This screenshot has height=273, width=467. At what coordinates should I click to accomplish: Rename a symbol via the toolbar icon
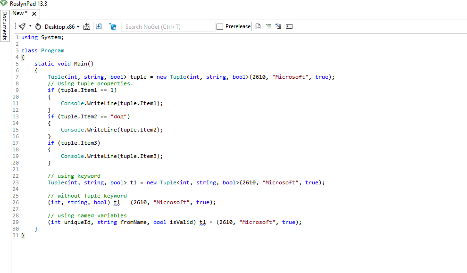pos(289,26)
